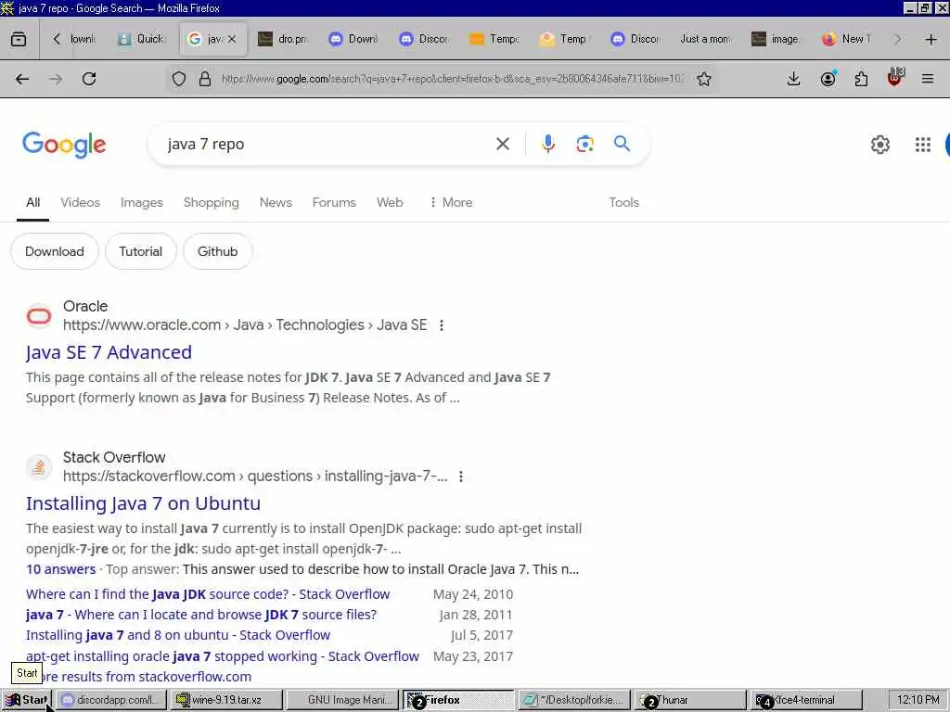Click the forward navigation arrow
The height and width of the screenshot is (712, 950).
point(55,79)
